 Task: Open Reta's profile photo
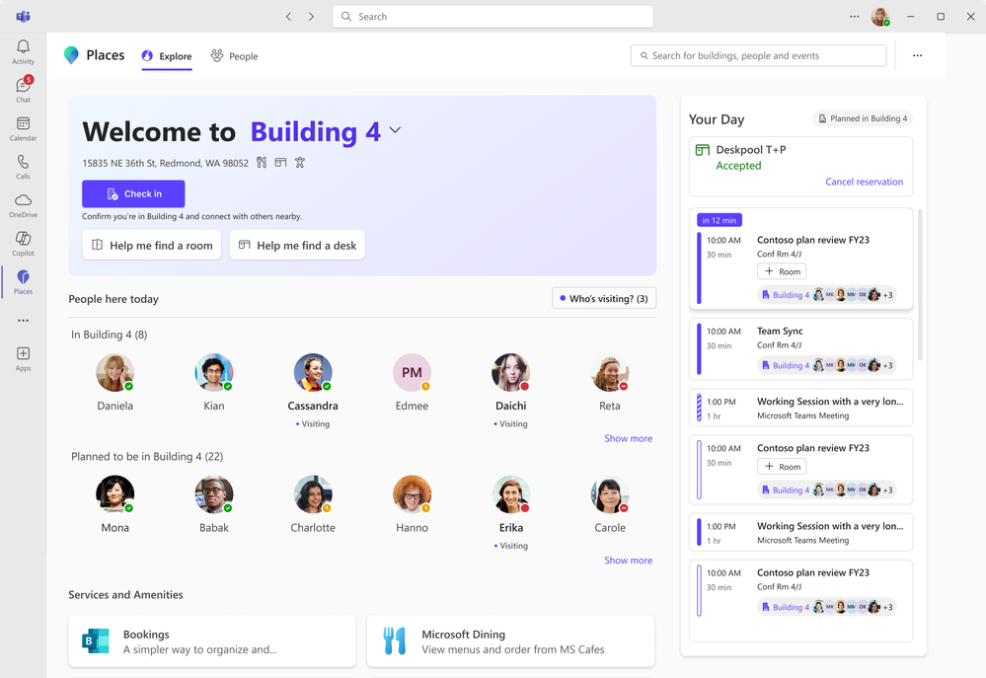(609, 372)
